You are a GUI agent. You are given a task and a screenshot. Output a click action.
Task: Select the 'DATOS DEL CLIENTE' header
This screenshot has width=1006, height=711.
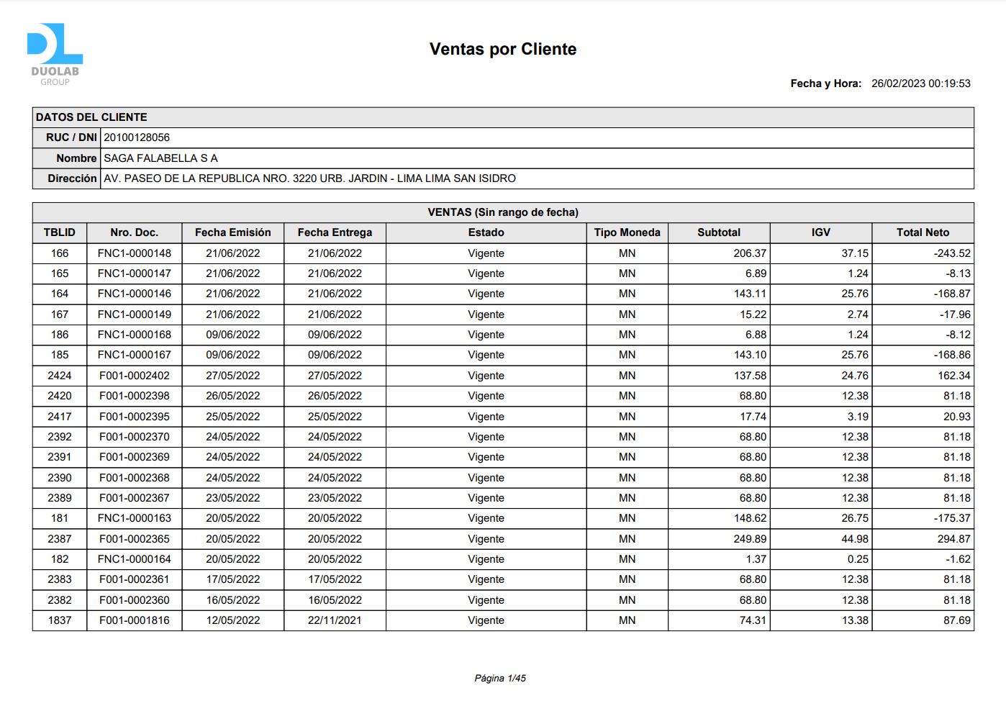pos(91,117)
